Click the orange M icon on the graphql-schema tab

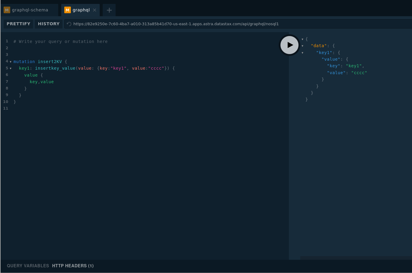click(x=7, y=10)
